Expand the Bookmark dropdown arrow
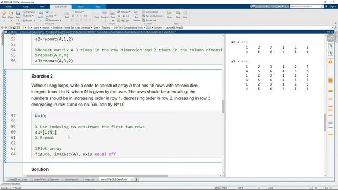This screenshot has height=190, width=338. click(61, 20)
